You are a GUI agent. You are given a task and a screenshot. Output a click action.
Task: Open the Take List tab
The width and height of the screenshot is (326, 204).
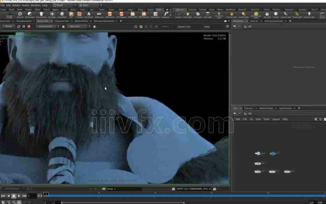[x=254, y=21]
